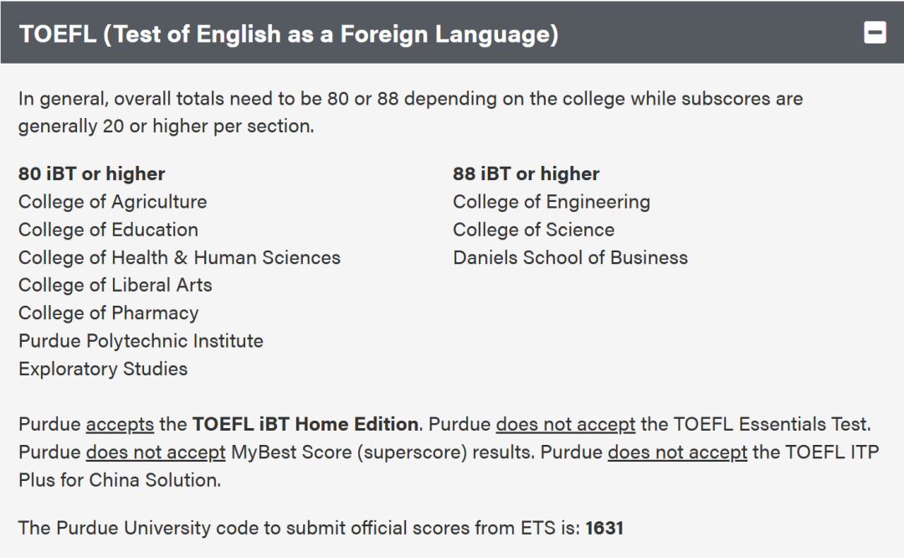Click the TOEFL accordion header title
Viewport: 904px width, 558px height.
pyautogui.click(x=289, y=34)
